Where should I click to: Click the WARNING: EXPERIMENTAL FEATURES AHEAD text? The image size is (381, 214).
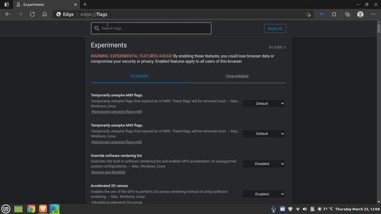coord(132,56)
